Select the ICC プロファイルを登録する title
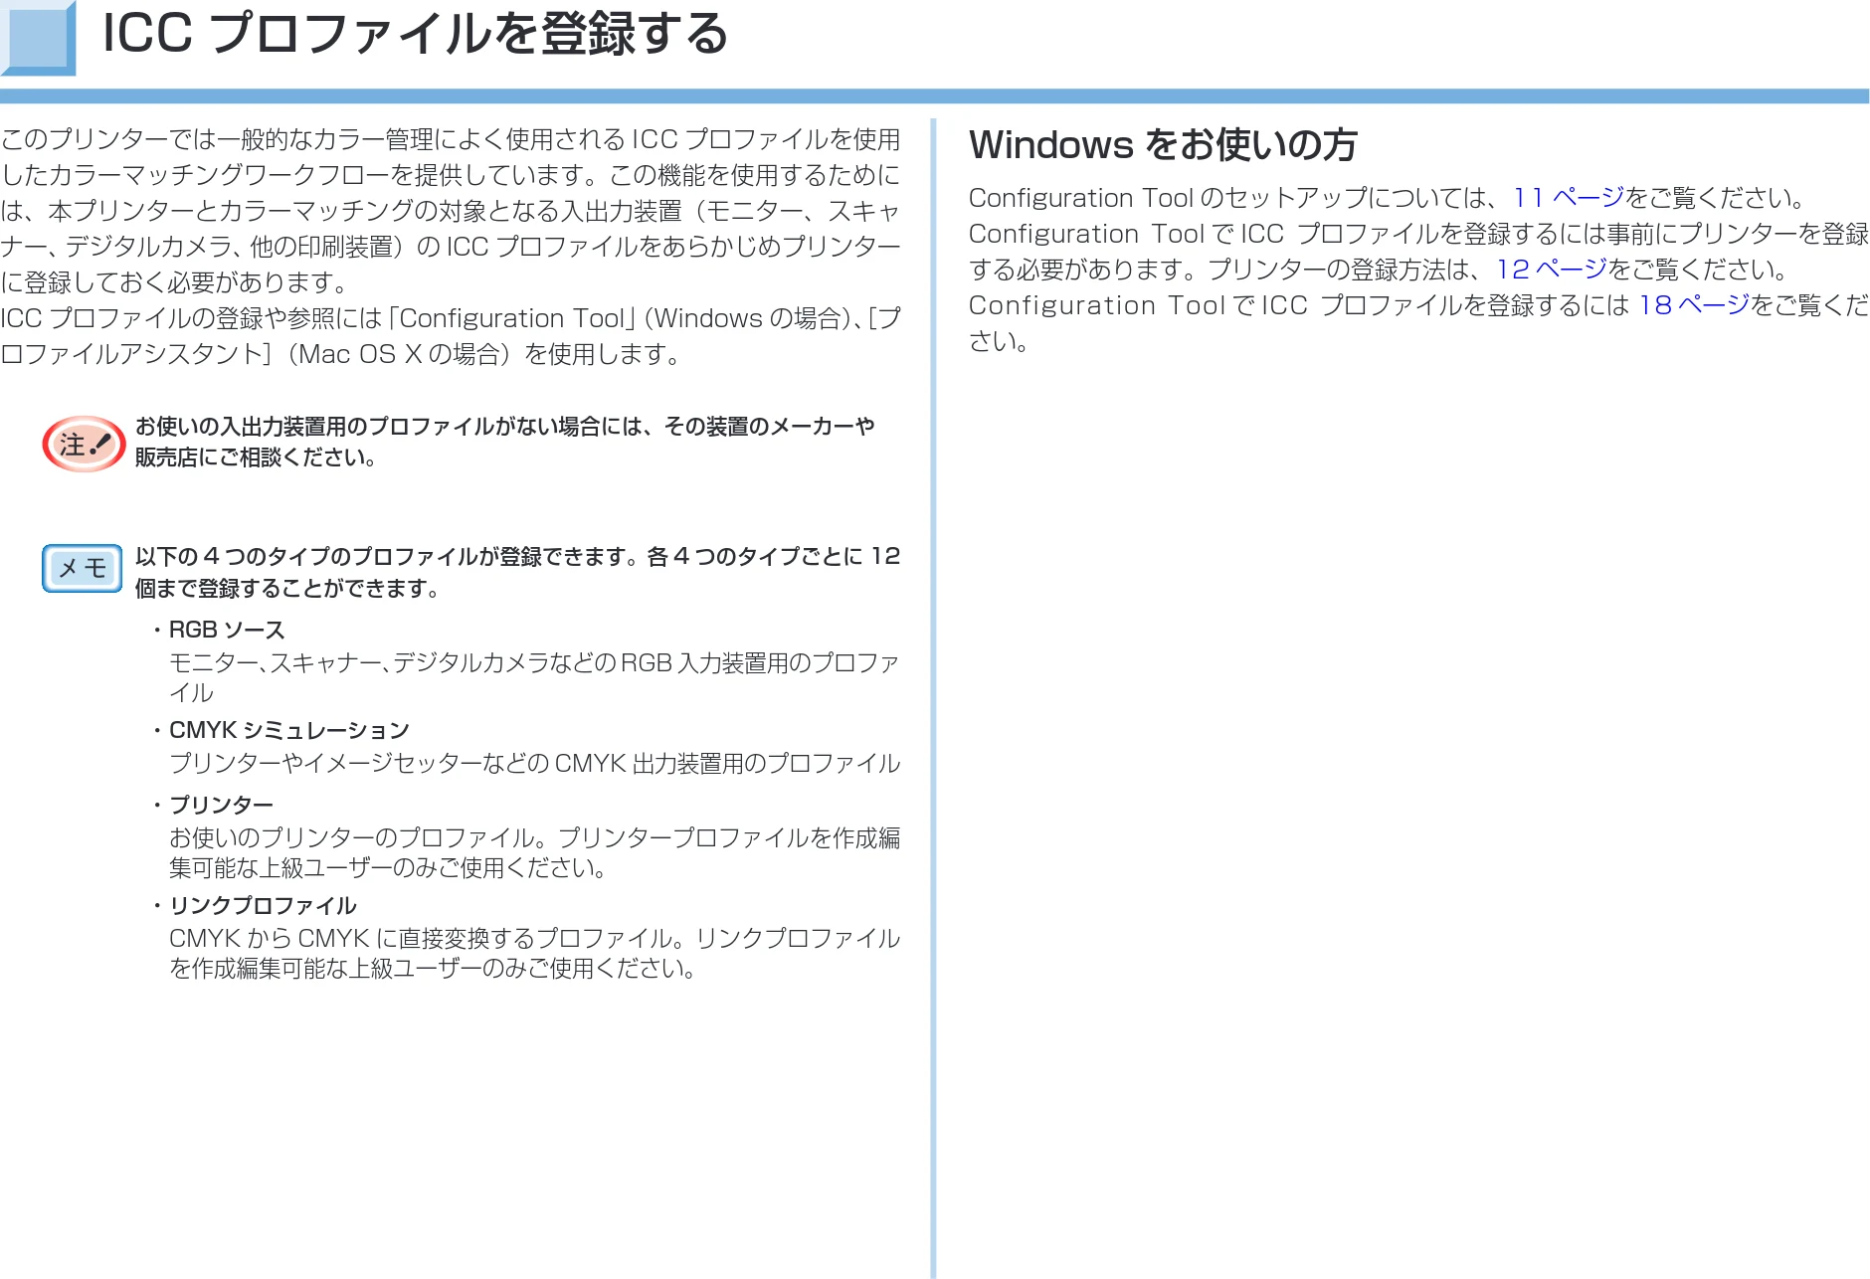The width and height of the screenshot is (1870, 1279). click(x=416, y=34)
